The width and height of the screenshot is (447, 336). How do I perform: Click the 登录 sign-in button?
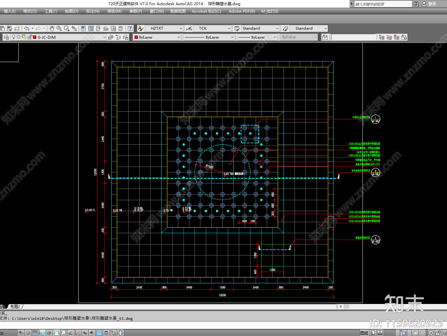432,4
